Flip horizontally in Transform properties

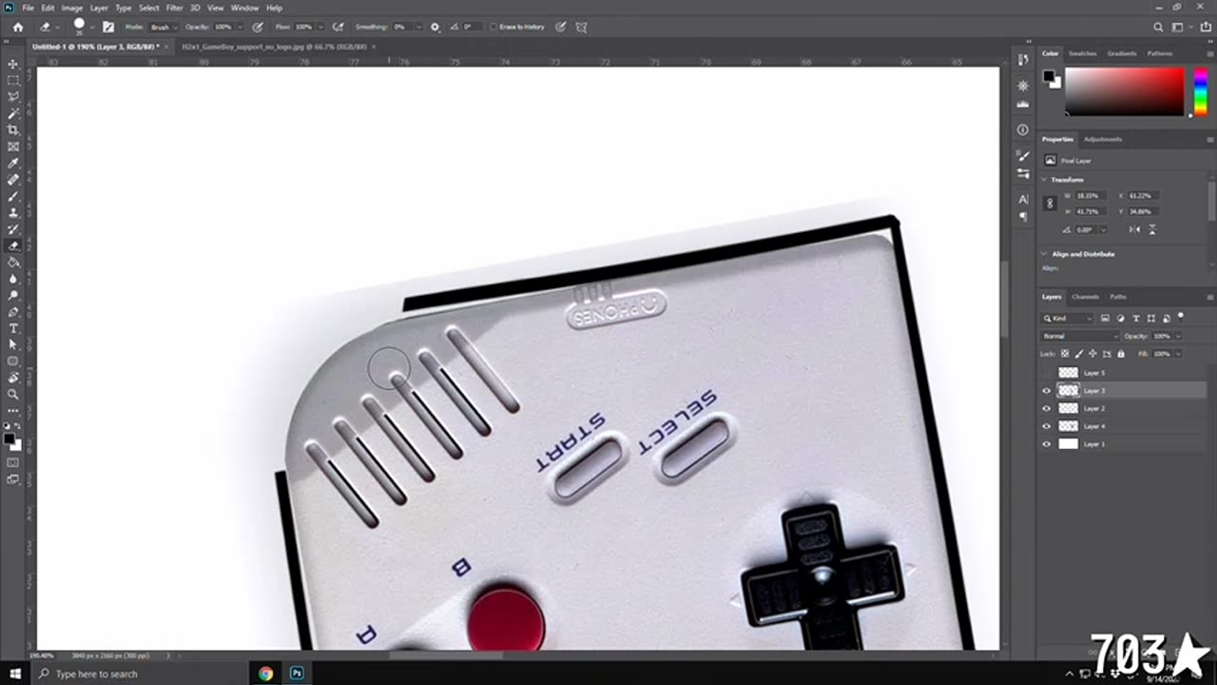[1135, 229]
